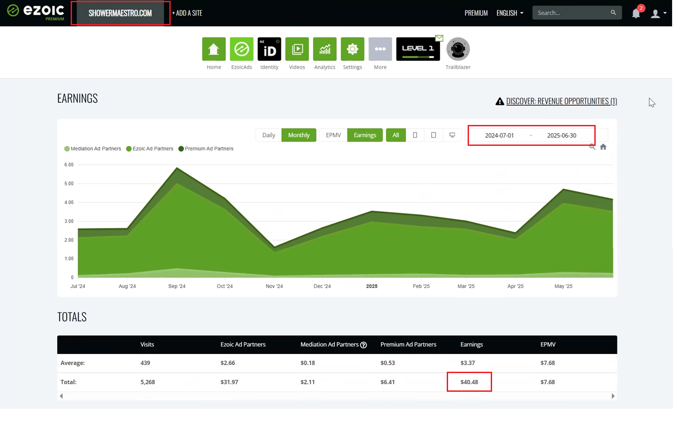Select the SHOWERMAESTRO.COM site tab
The height and width of the screenshot is (422, 673).
coord(120,13)
